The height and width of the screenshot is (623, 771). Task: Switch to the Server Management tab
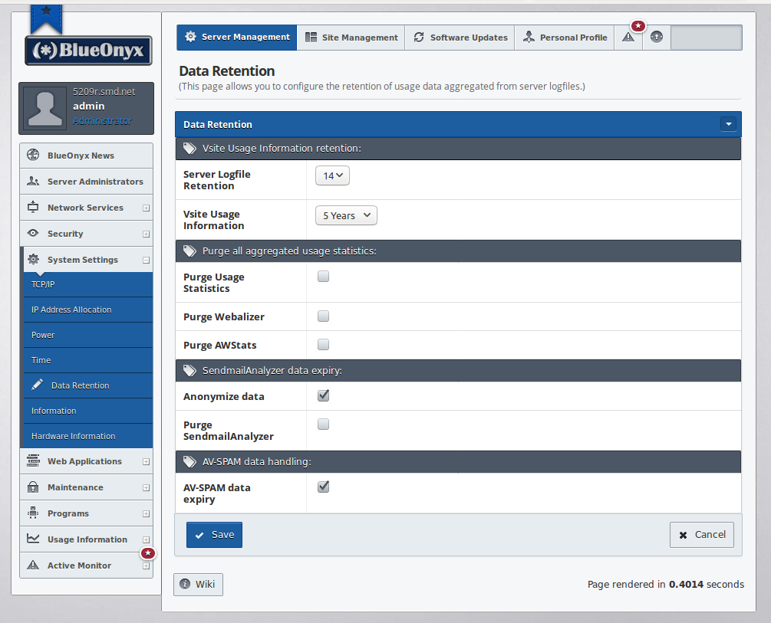click(x=236, y=38)
